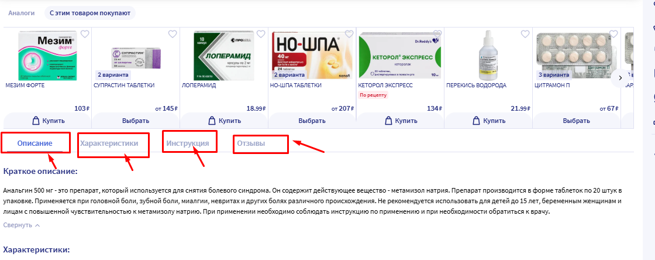The image size is (655, 260).
Task: Add Но-шпа таблетки to favorites
Action: point(349,35)
